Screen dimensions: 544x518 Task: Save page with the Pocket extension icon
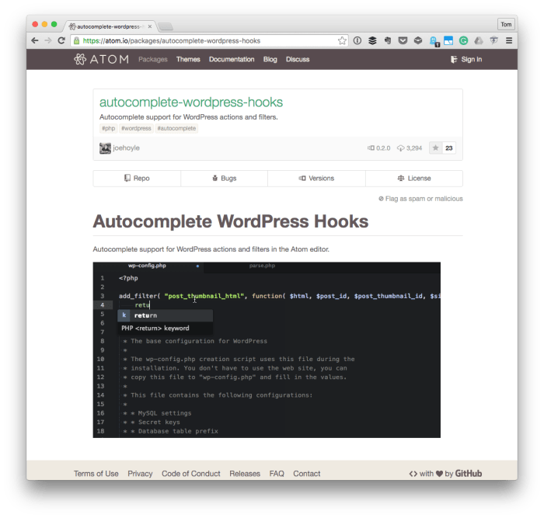coord(403,40)
